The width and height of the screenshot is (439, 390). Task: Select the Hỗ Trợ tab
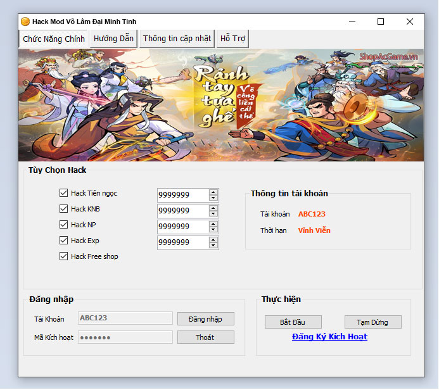pos(232,39)
